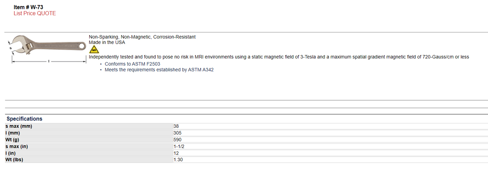Click the Wt (lbs) row label
This screenshot has width=488, height=169.
click(89, 160)
